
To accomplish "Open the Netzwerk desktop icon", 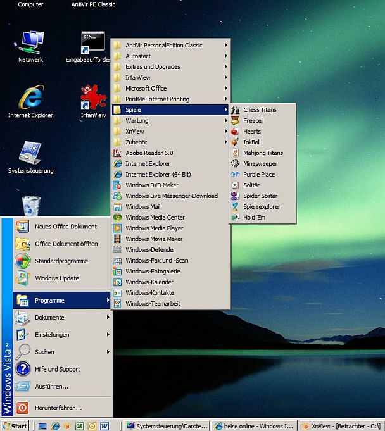I will (x=31, y=47).
